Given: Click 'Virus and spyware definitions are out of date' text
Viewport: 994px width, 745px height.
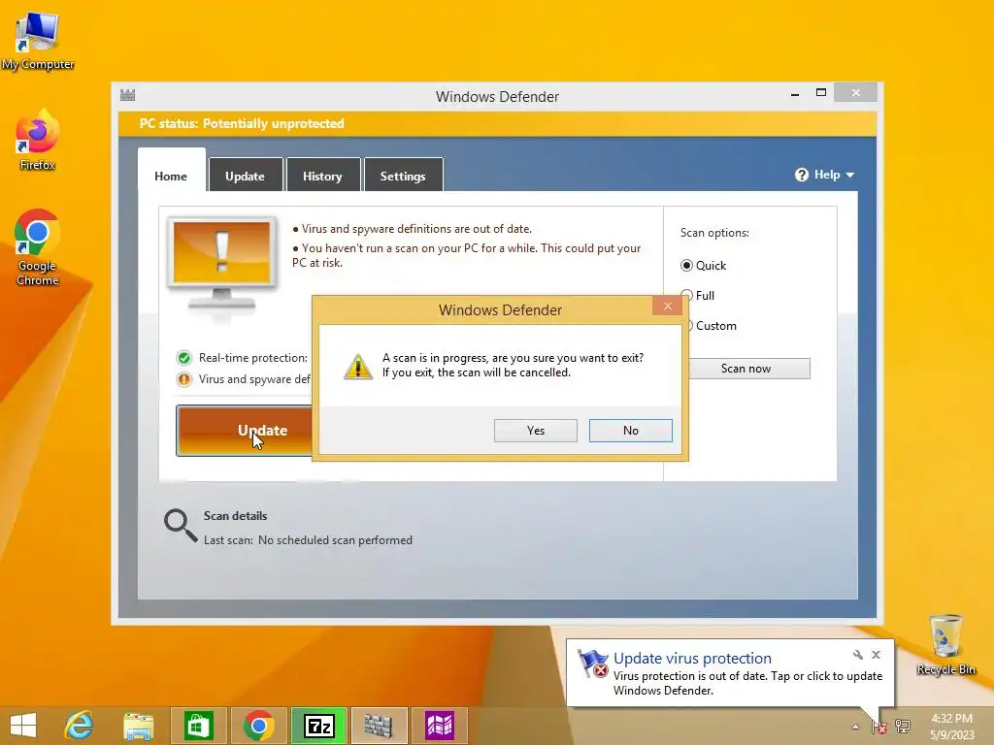Looking at the screenshot, I should (416, 229).
